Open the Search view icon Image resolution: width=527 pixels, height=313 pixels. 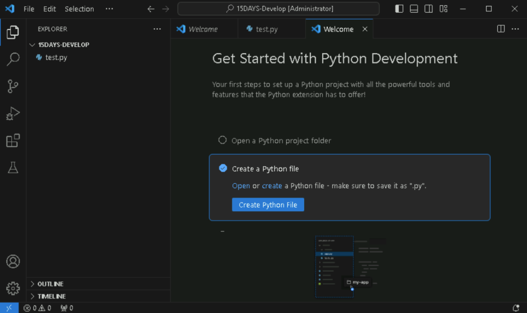point(13,59)
